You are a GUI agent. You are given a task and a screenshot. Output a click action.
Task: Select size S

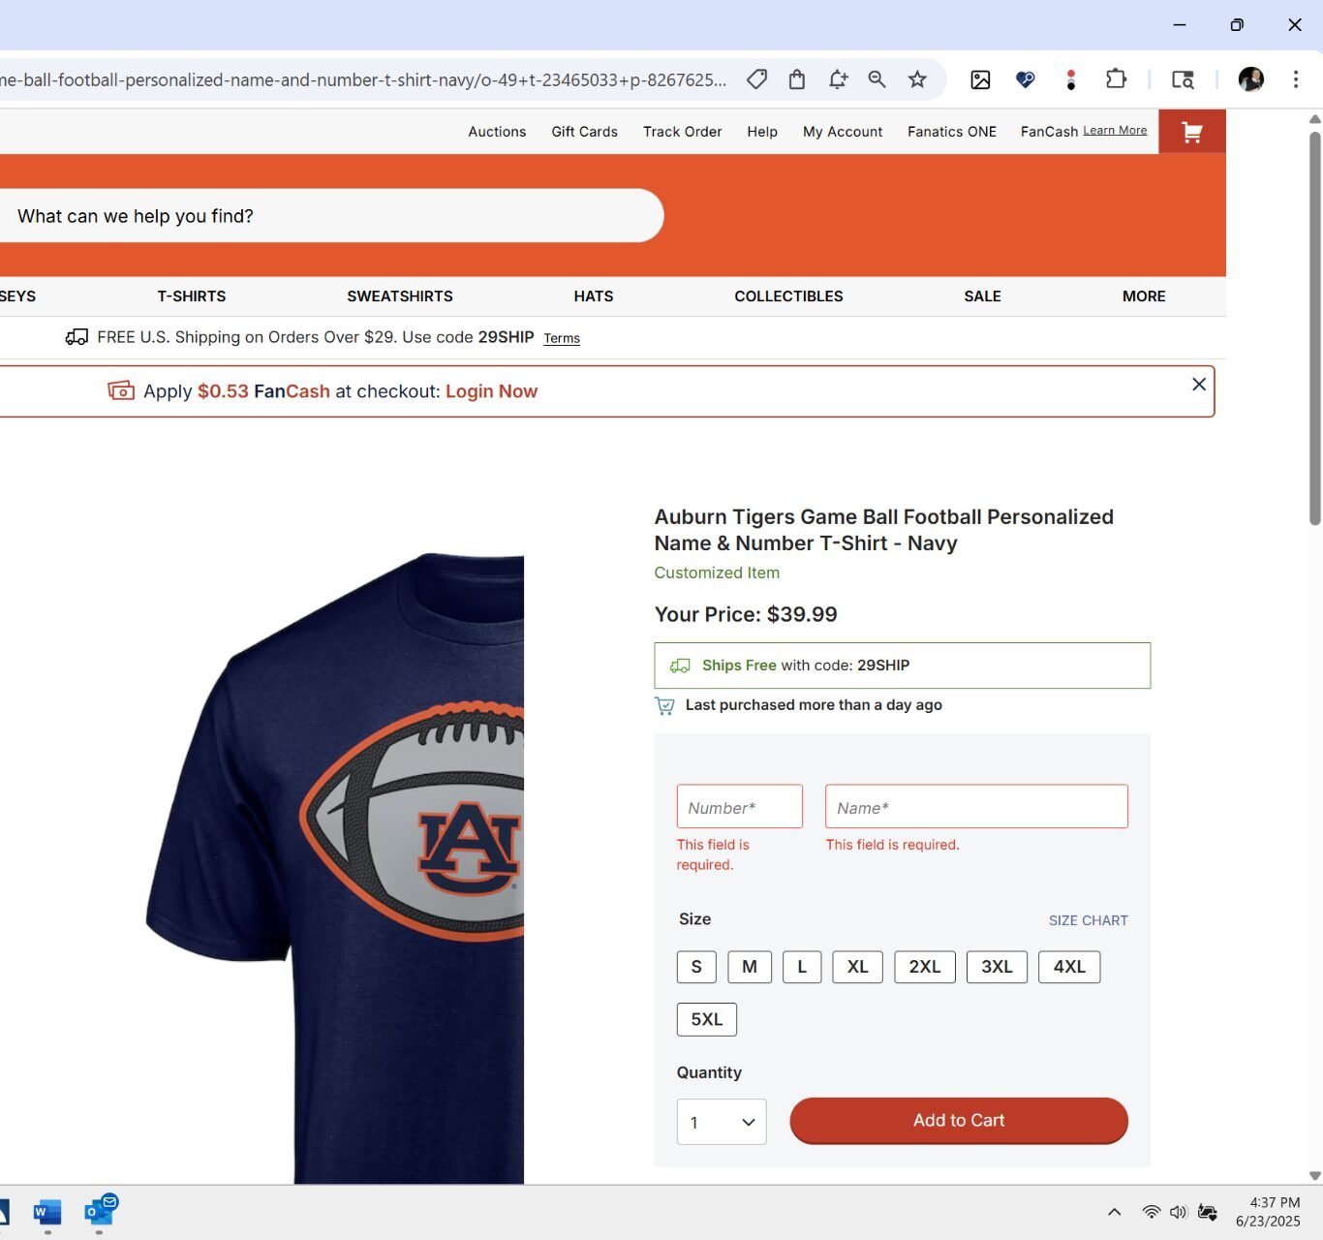696,967
